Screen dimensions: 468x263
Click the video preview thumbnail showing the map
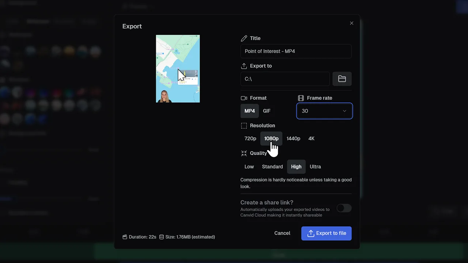(178, 69)
